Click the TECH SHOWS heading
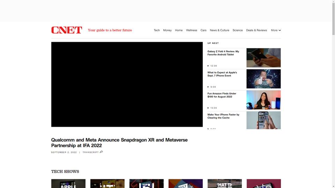 [65, 171]
